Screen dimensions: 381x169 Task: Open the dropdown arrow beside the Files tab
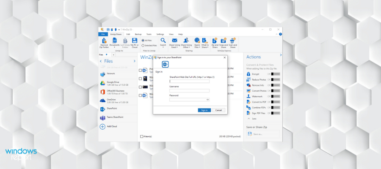113,55
